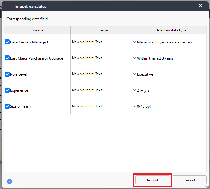Click the 'Data Centers Managed' source label
Screen dimensions: 210x189
(x=29, y=42)
